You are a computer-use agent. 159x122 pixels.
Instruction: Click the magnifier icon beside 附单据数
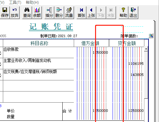(151, 36)
